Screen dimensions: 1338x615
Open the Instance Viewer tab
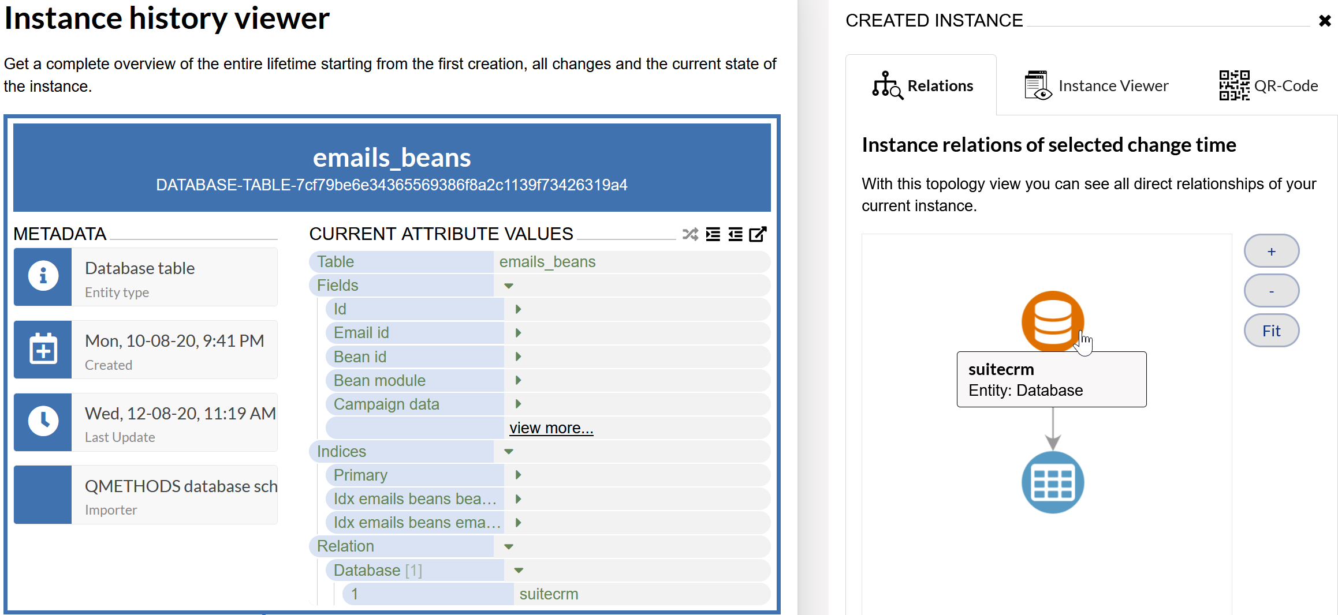[x=1096, y=85]
